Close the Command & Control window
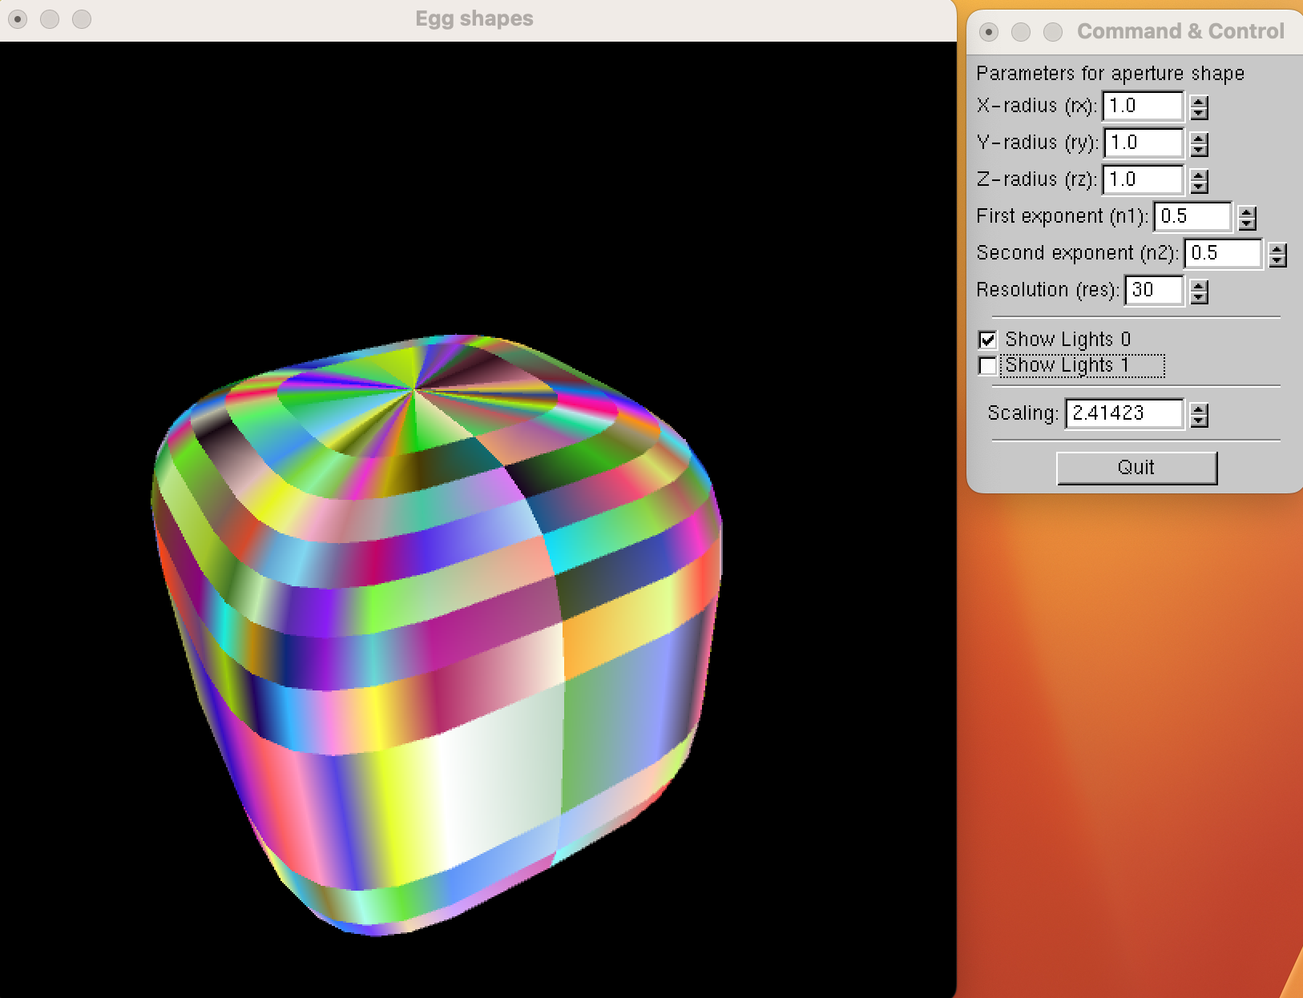This screenshot has width=1303, height=998. coord(989,32)
